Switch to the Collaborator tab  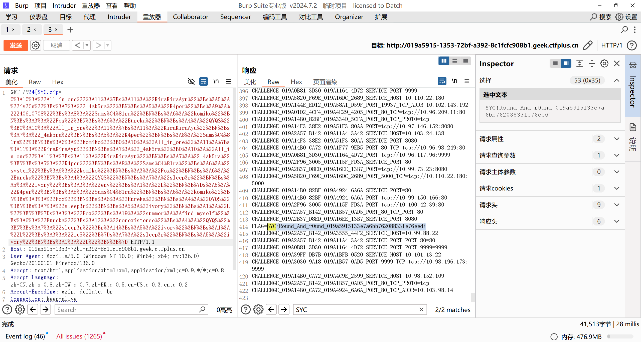click(x=191, y=17)
